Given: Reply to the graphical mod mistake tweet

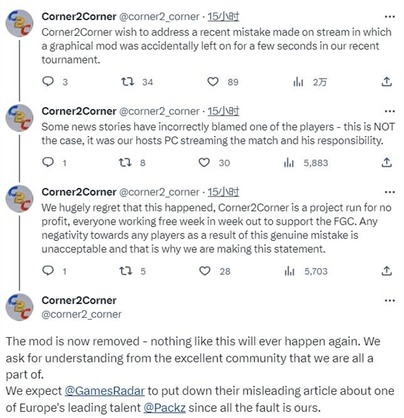Looking at the screenshot, I should tap(48, 81).
